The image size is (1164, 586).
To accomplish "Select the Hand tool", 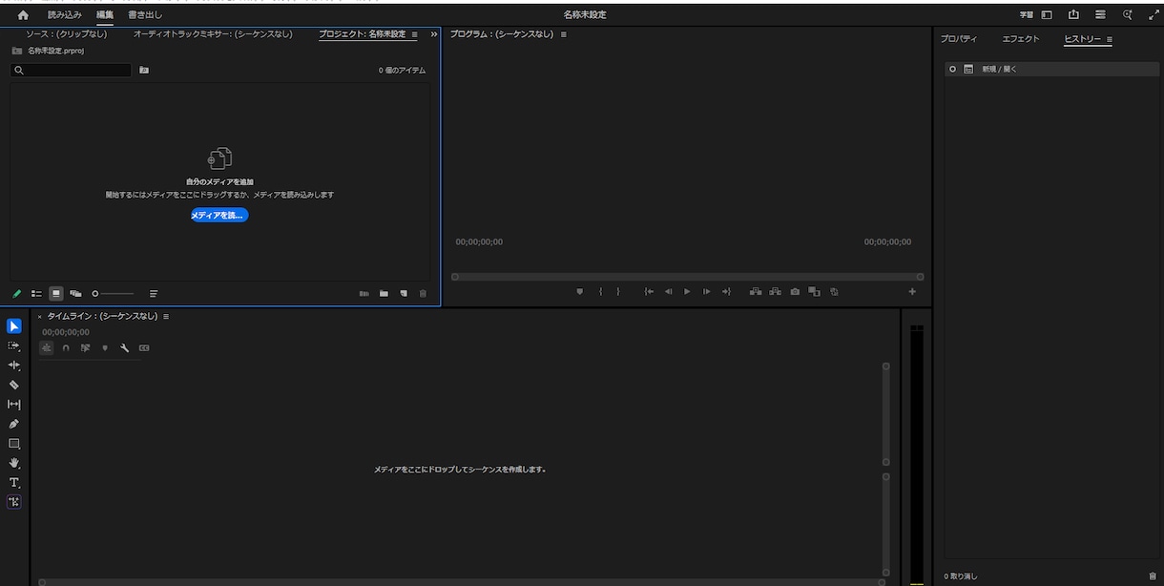I will tap(13, 463).
